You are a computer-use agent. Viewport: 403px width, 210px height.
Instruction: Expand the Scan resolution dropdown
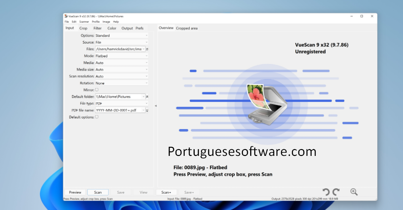121,76
